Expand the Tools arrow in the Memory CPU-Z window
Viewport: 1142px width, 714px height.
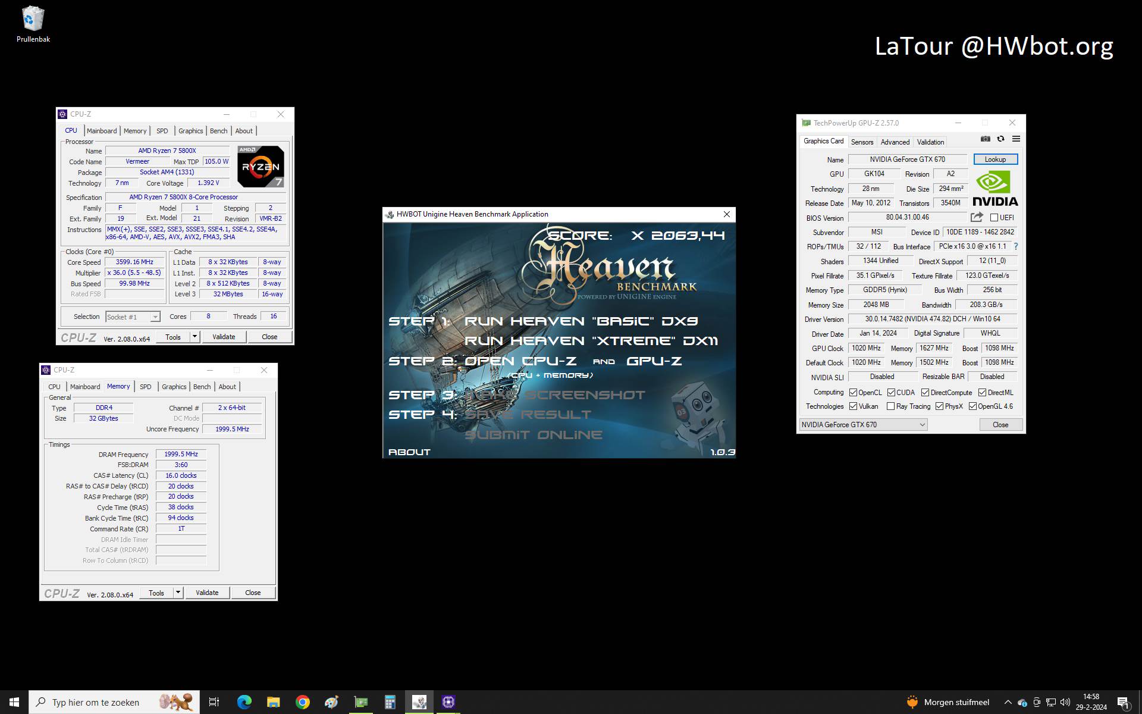(178, 593)
